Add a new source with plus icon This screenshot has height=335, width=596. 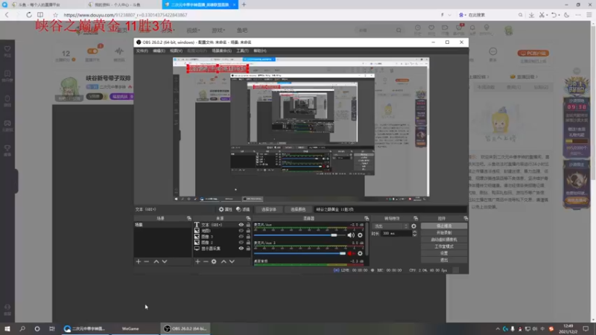[x=197, y=261]
